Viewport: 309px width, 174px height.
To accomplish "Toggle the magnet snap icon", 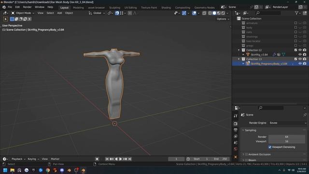I will point(117,13).
